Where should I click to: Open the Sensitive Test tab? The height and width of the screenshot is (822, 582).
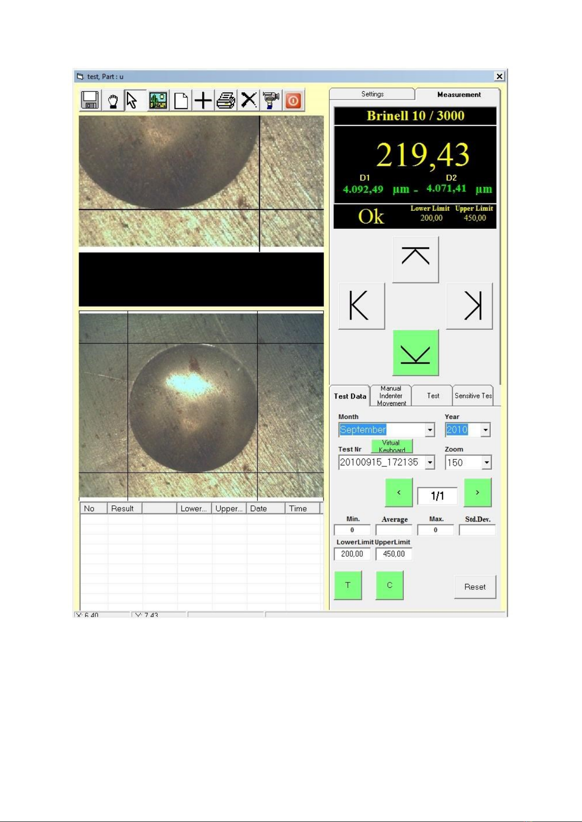[x=473, y=396]
